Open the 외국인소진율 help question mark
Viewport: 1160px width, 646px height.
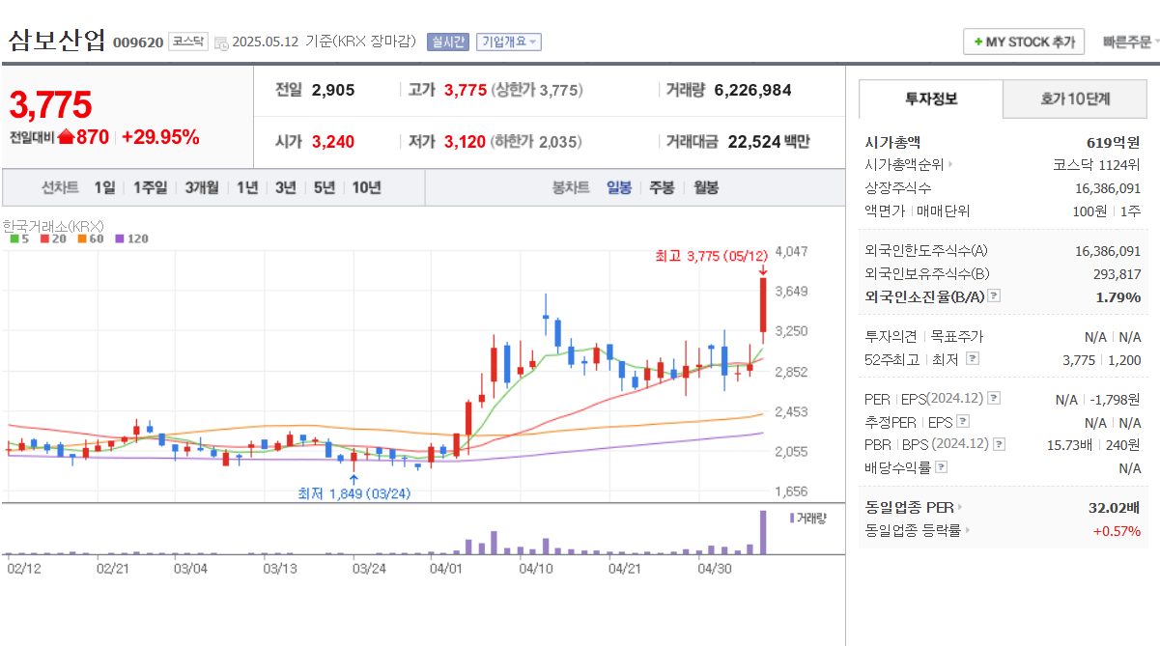click(994, 297)
